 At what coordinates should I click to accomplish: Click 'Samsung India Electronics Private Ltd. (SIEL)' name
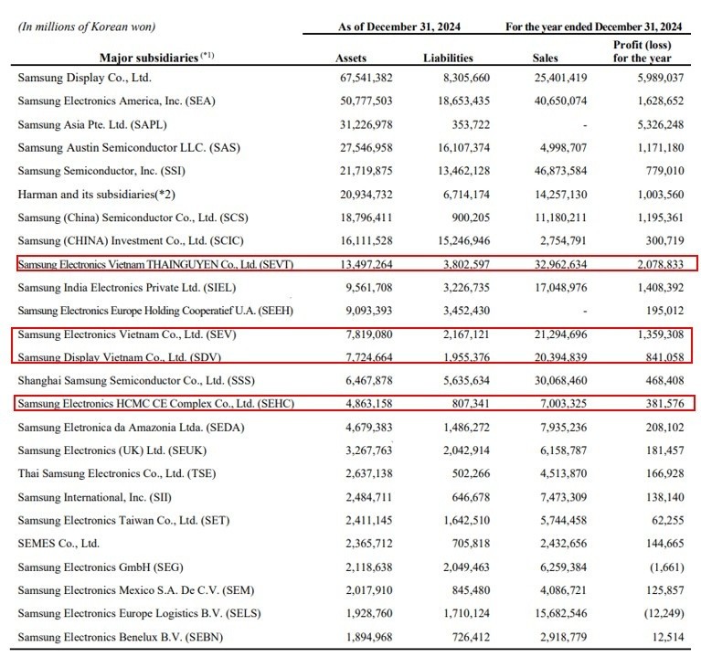(x=127, y=288)
